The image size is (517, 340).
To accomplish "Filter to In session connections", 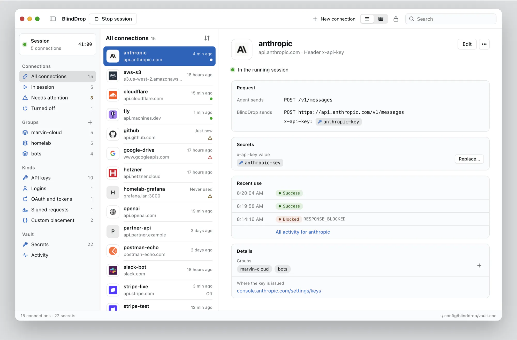I will (58, 87).
